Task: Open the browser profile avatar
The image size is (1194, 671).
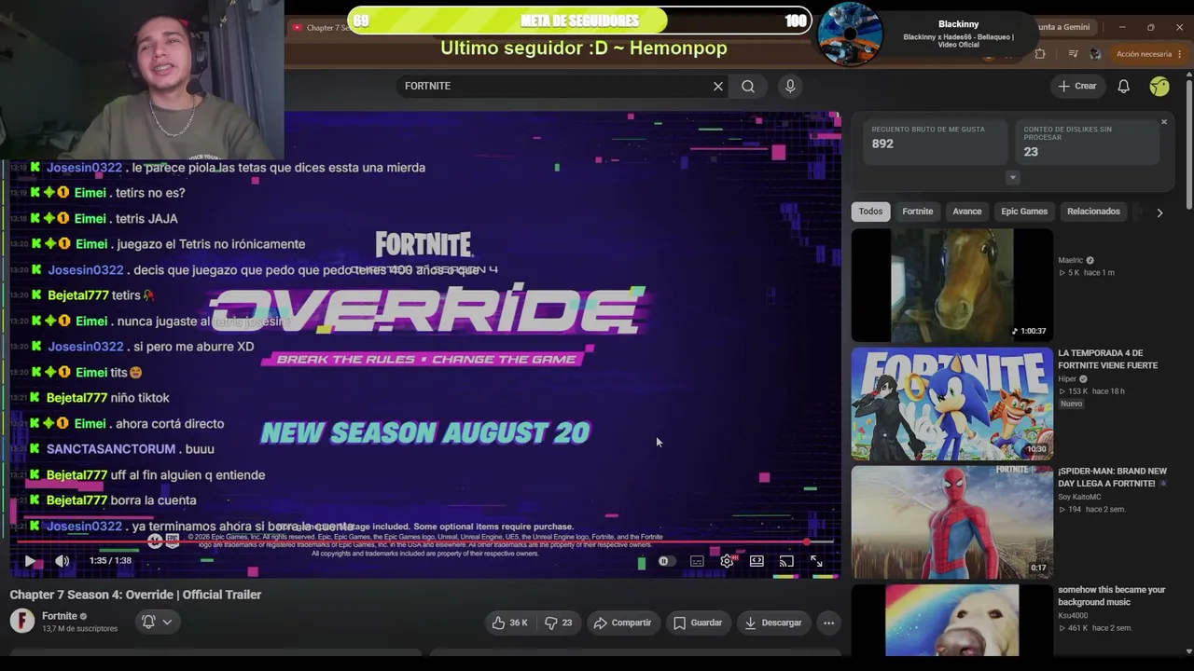Action: coord(1095,54)
